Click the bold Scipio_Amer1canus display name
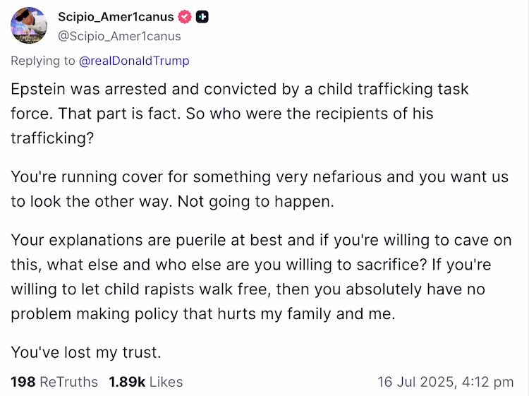 pyautogui.click(x=115, y=17)
